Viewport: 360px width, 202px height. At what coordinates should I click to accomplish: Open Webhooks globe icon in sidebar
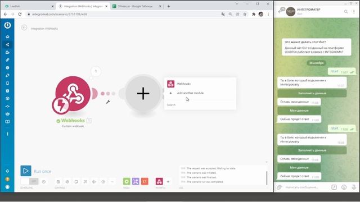click(x=7, y=68)
